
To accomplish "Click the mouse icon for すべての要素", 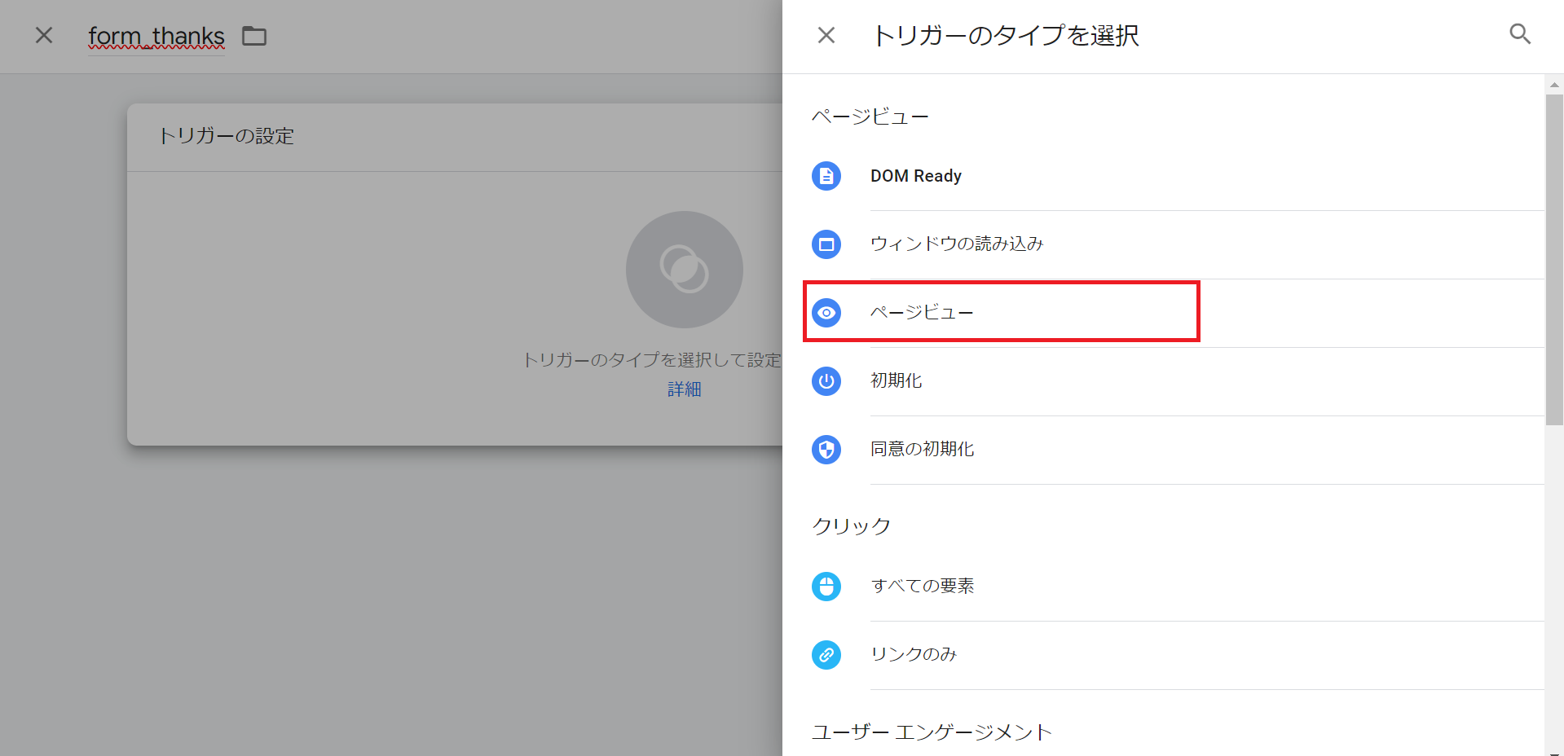I will click(826, 587).
